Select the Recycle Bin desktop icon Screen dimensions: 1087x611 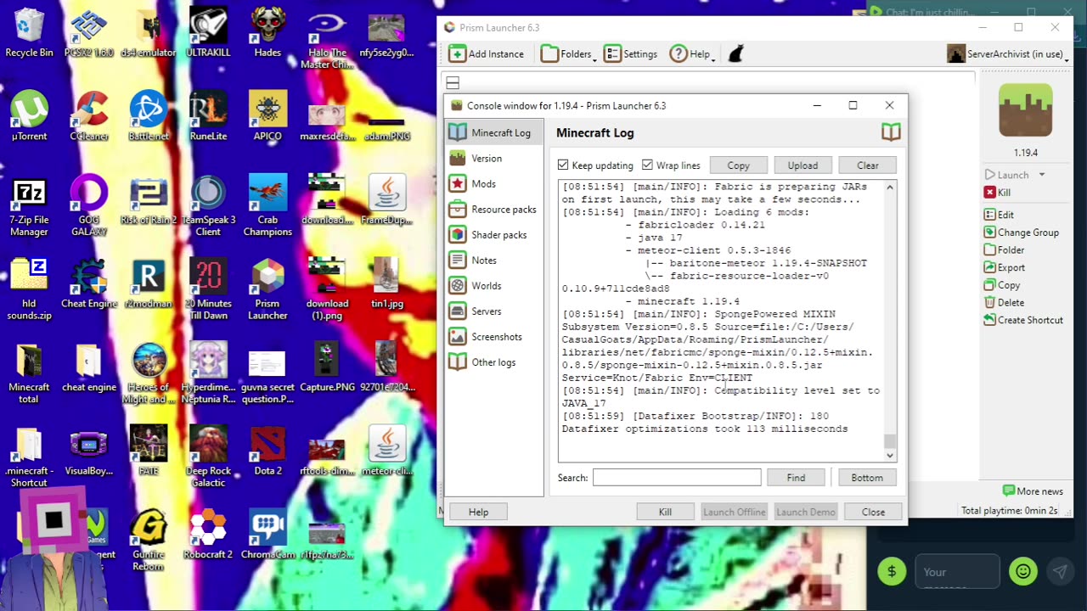pyautogui.click(x=29, y=33)
